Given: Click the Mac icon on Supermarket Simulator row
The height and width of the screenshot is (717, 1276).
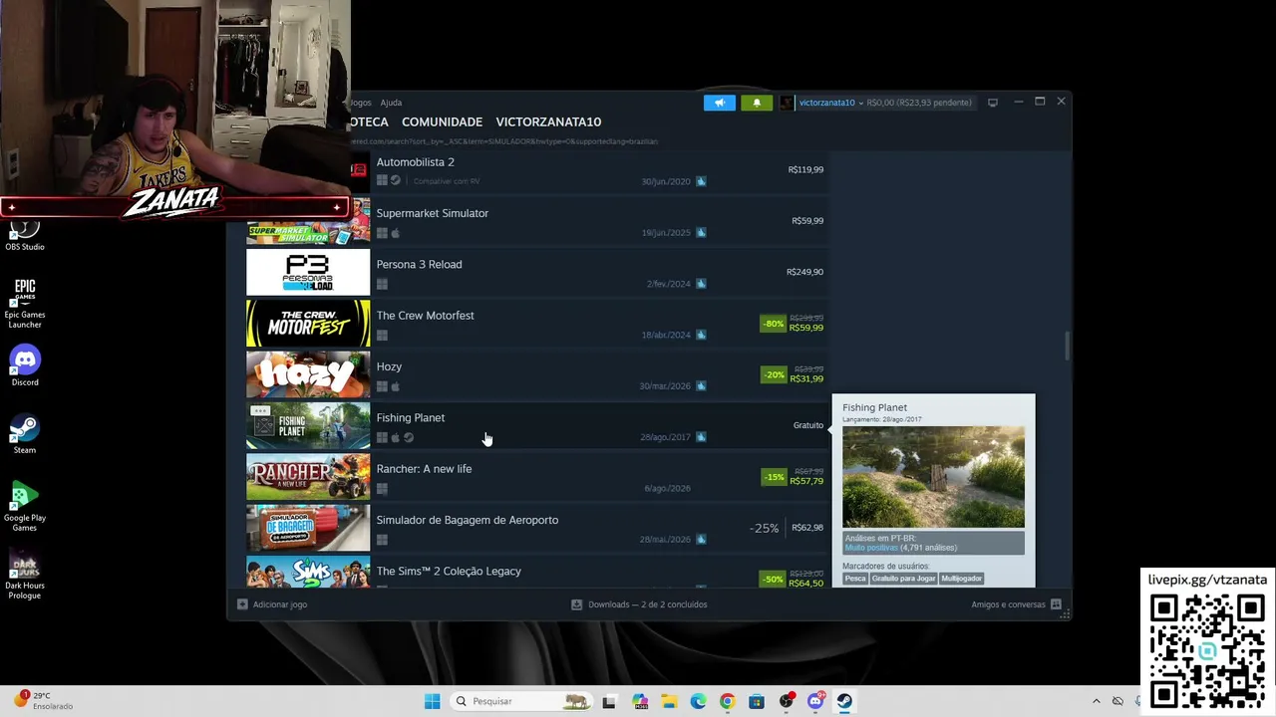Looking at the screenshot, I should 396,233.
